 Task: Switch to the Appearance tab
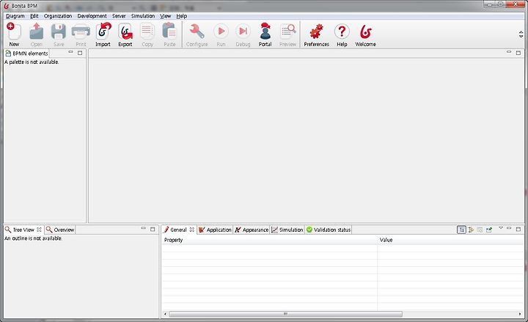[x=252, y=230]
